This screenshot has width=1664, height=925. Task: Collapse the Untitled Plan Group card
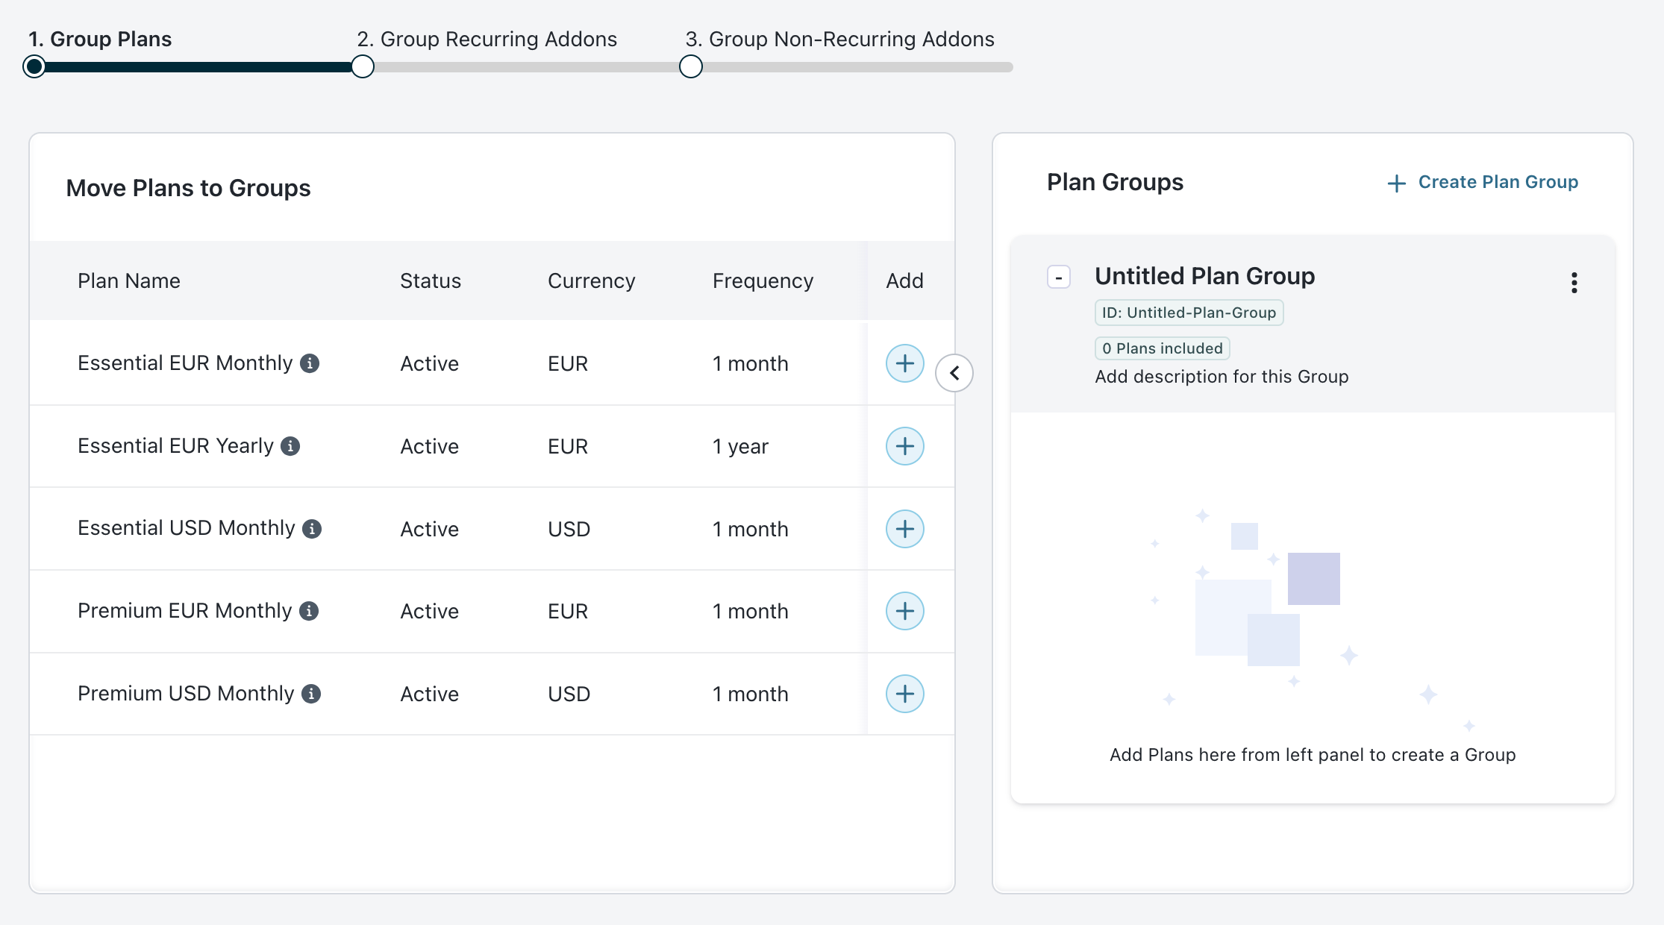[1058, 277]
